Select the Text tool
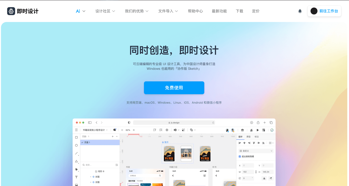 pyautogui.click(x=76, y=177)
